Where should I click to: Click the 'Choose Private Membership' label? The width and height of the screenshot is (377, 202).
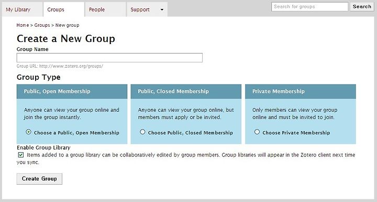[296, 133]
